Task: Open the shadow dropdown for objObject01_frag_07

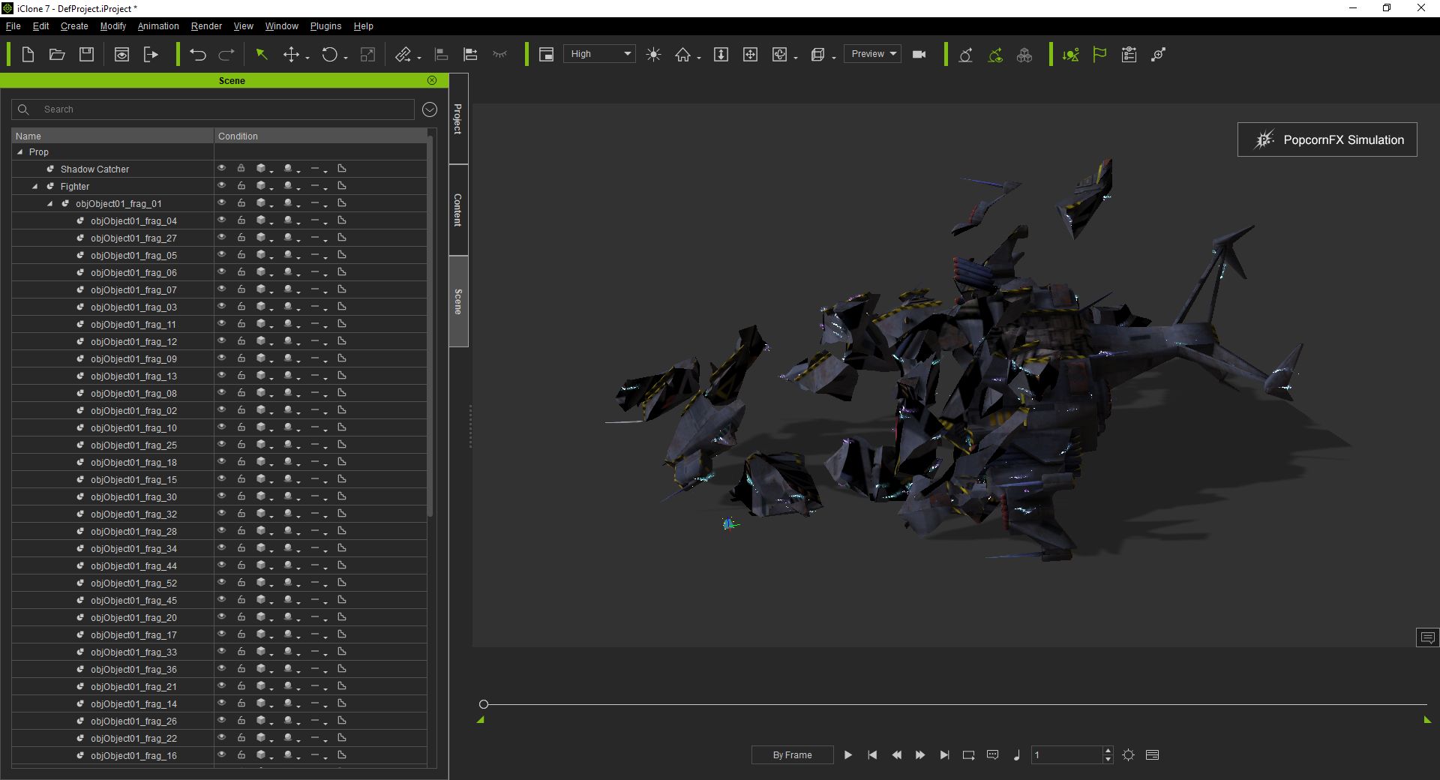Action: [x=292, y=289]
